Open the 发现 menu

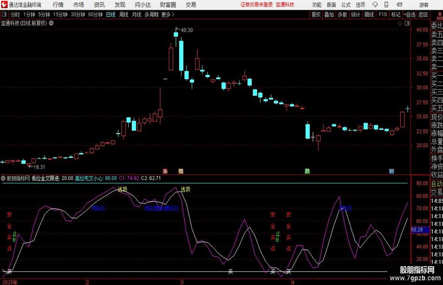(120, 5)
